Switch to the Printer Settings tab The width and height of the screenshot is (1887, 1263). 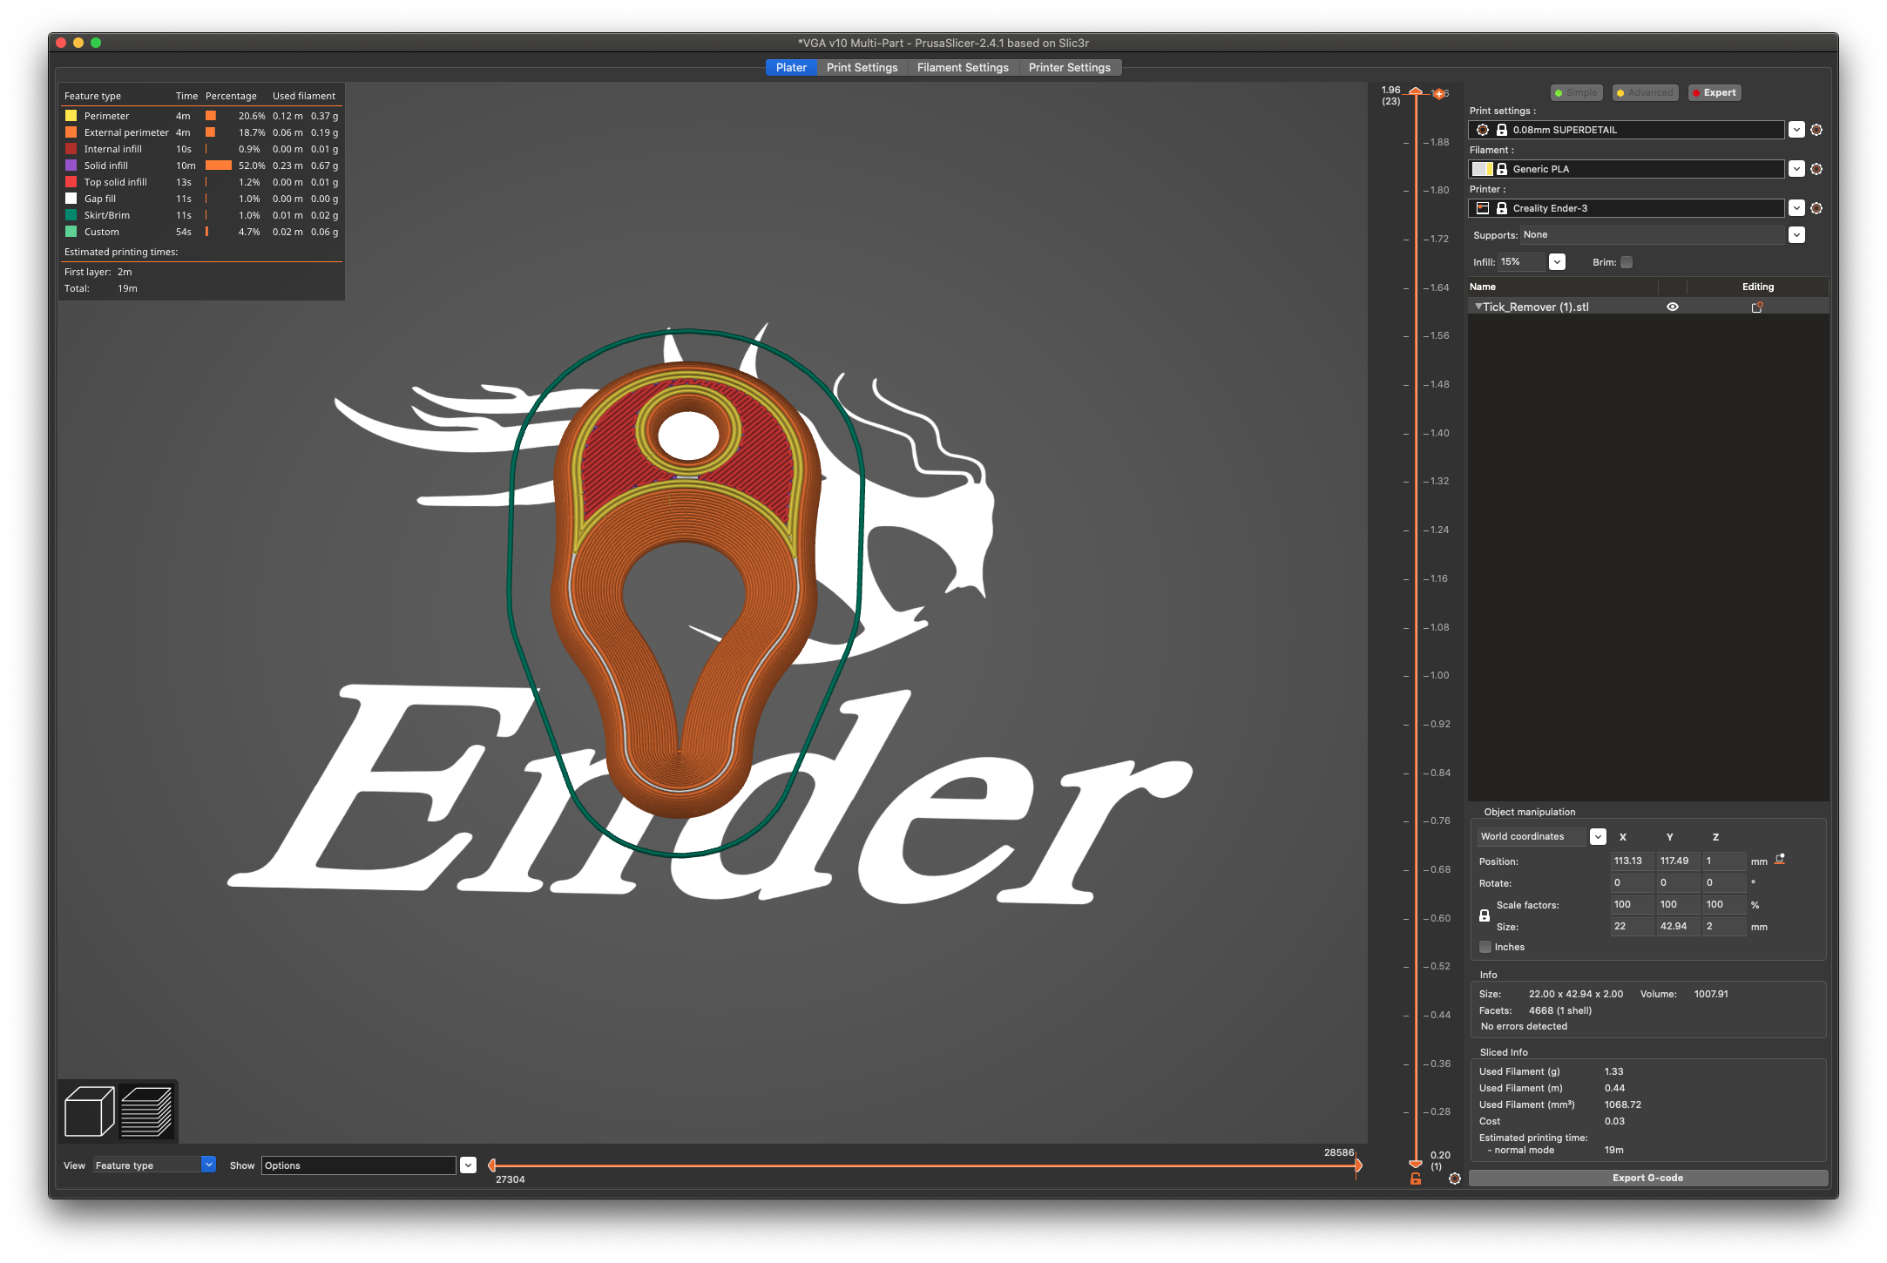point(1069,67)
